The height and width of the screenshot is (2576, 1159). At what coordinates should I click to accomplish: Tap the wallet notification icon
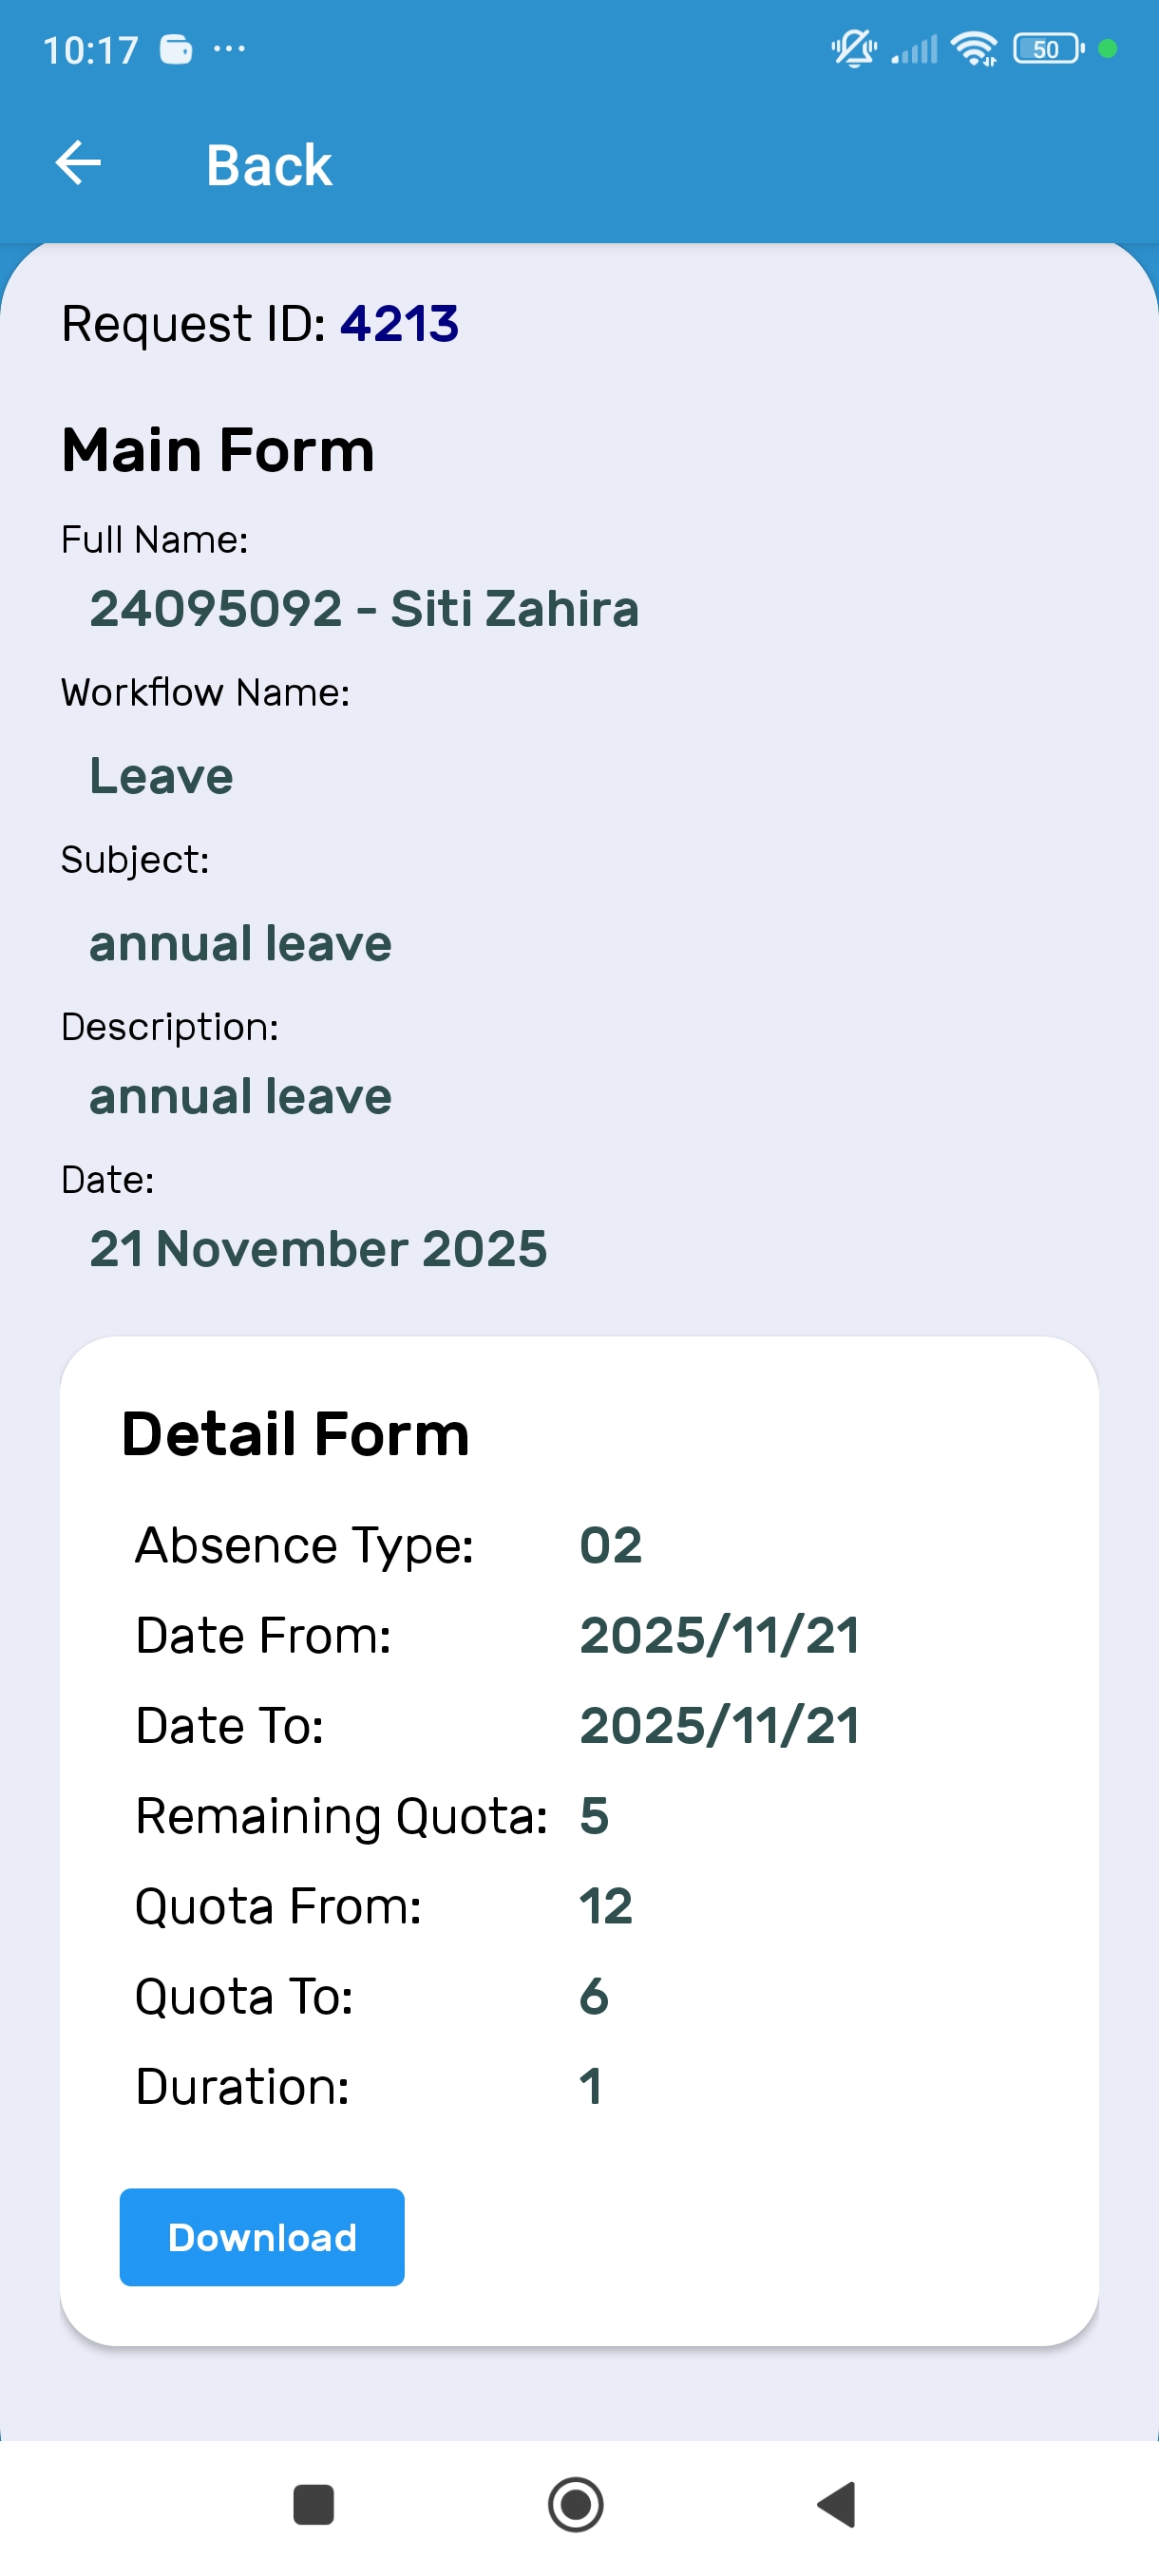(176, 49)
